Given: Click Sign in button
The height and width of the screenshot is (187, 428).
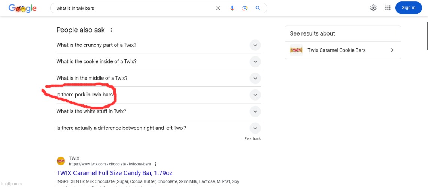Looking at the screenshot, I should click(x=409, y=7).
